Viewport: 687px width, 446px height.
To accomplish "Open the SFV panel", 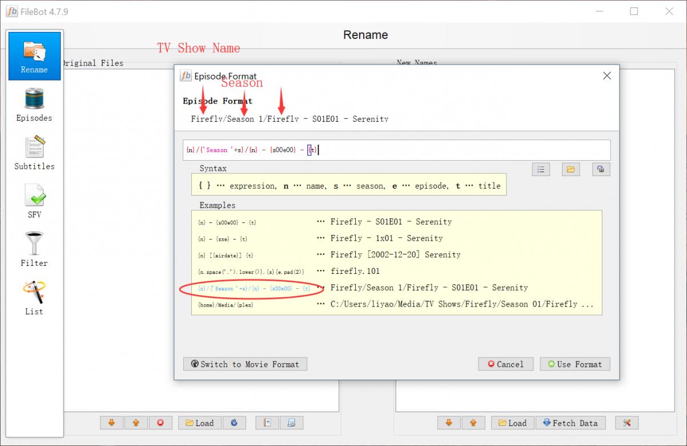I will 34,202.
